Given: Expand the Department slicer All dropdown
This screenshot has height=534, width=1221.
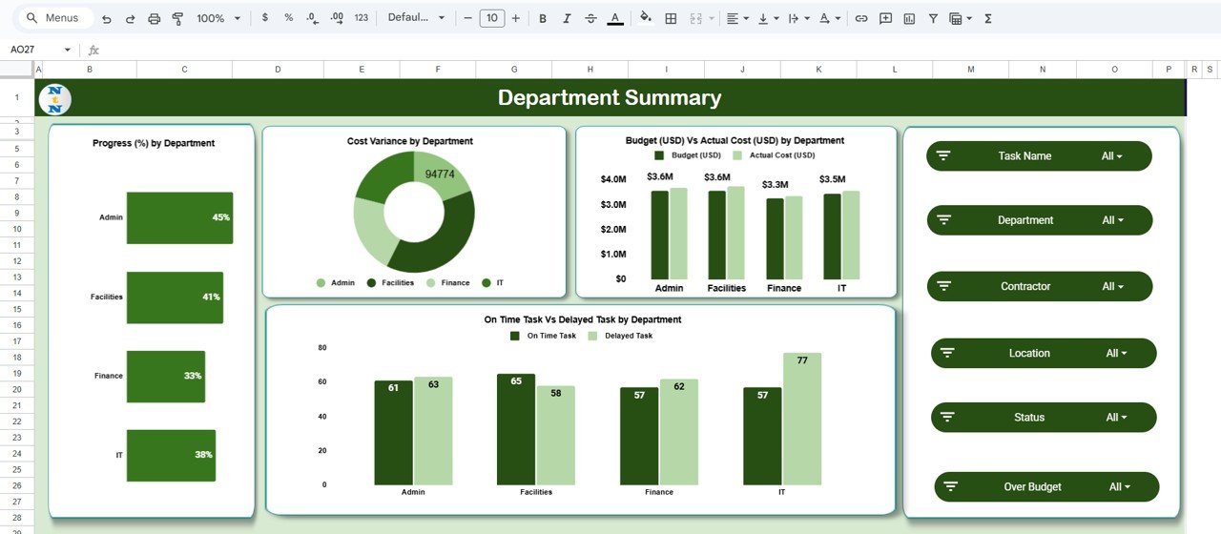Looking at the screenshot, I should 1112,220.
